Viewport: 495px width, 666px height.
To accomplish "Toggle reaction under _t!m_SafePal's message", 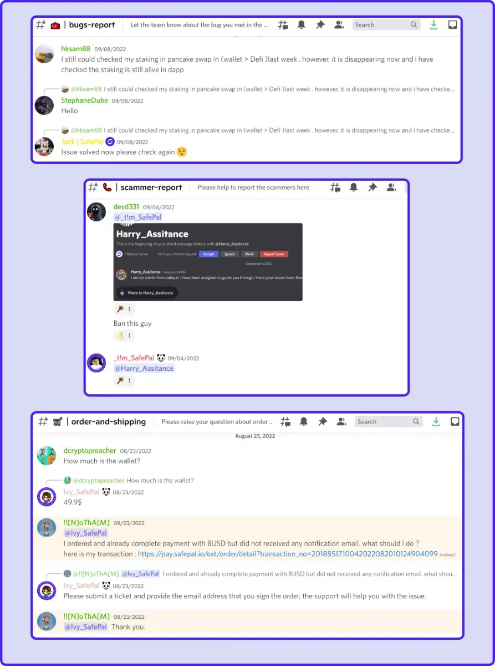I will coord(124,381).
